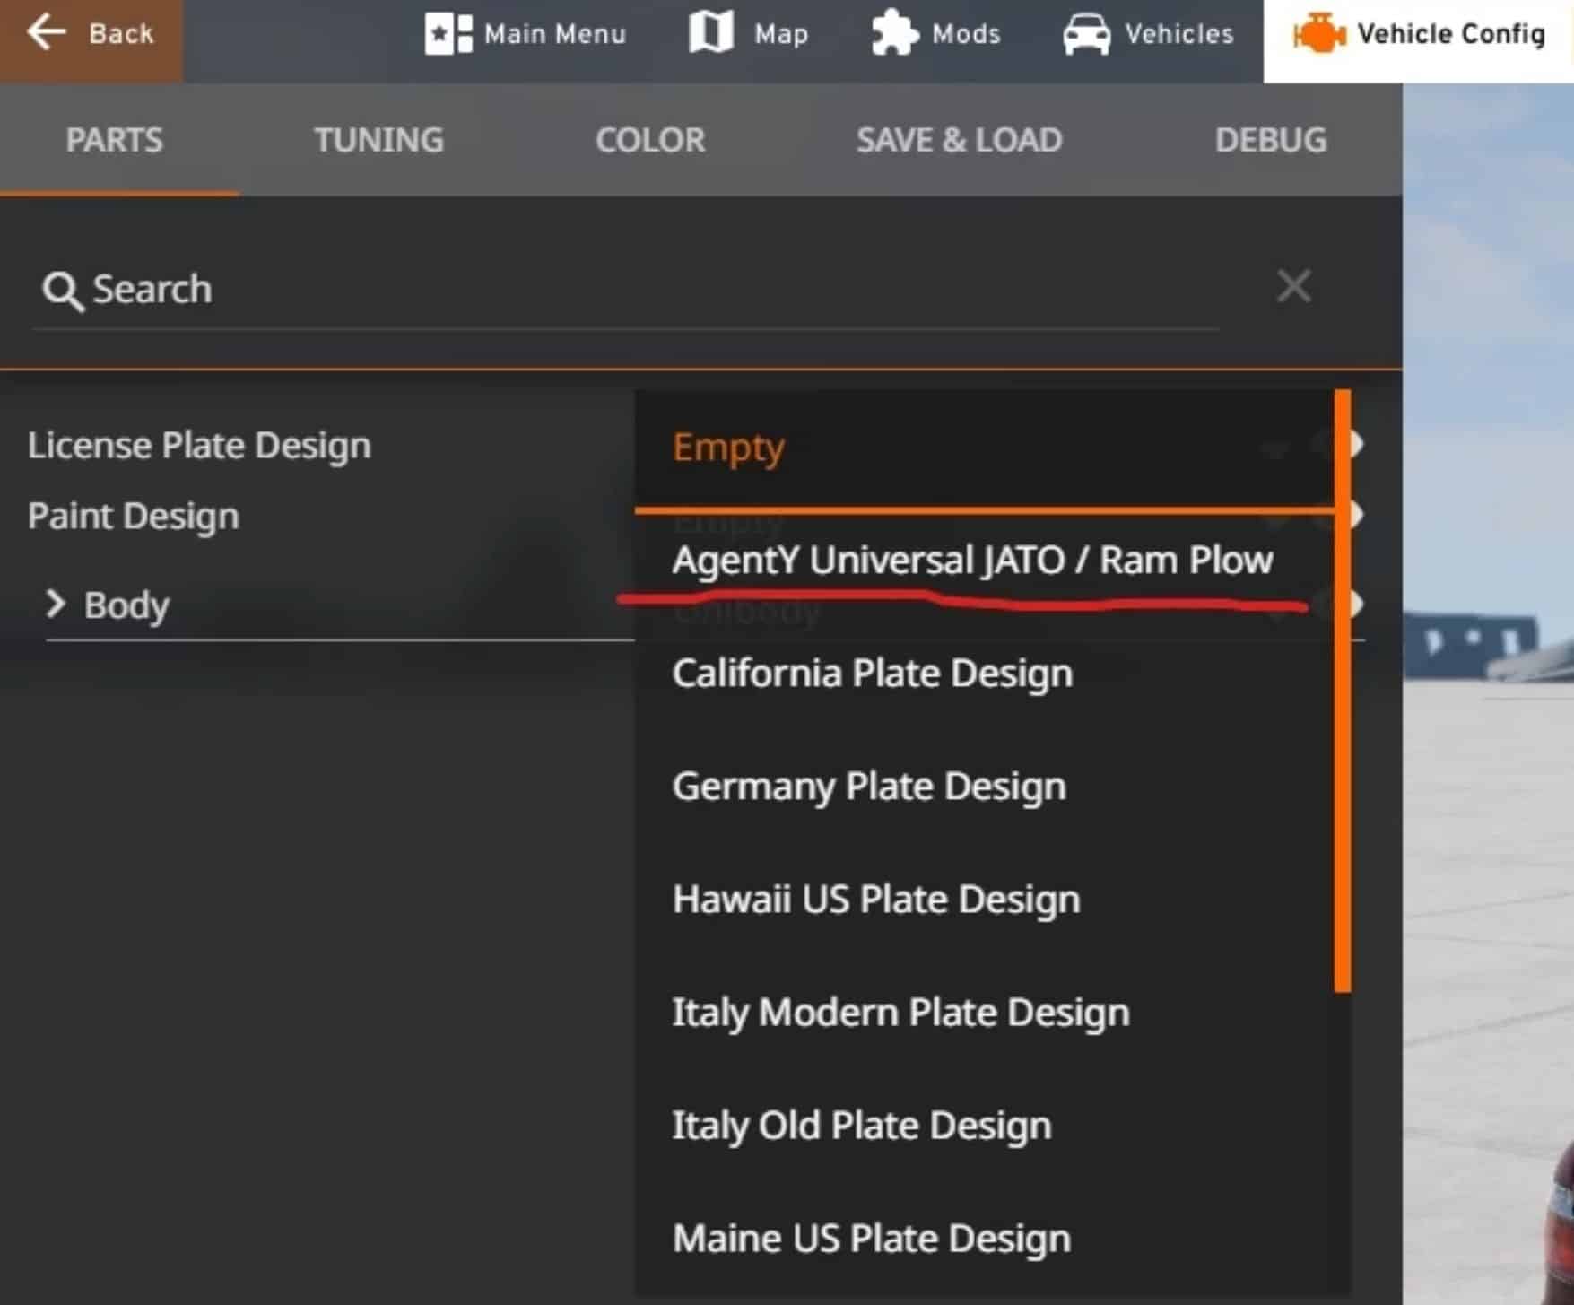Click the folded Map icon
The height and width of the screenshot is (1305, 1574).
pos(710,33)
